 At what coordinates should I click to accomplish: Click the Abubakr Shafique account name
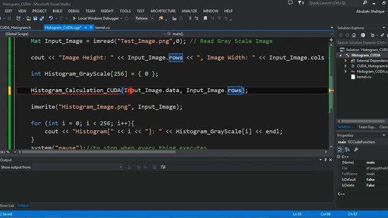(370, 12)
